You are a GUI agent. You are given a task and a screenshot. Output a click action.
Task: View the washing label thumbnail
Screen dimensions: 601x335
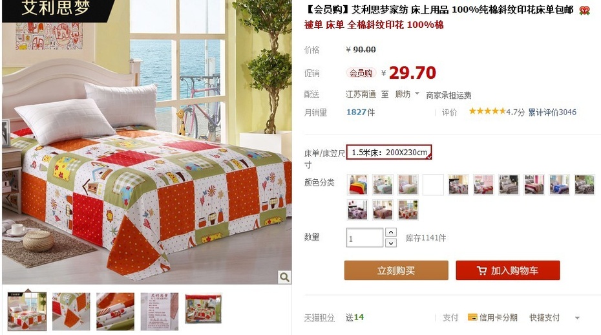pos(159,312)
